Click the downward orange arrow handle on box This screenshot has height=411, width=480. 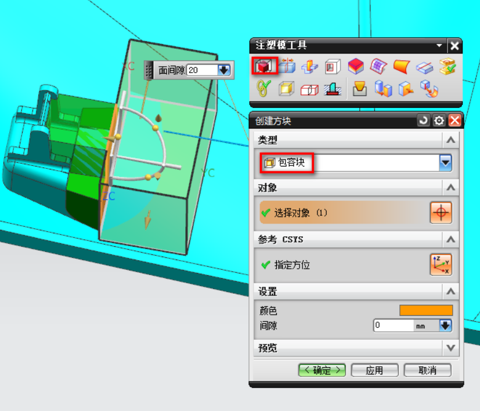148,219
